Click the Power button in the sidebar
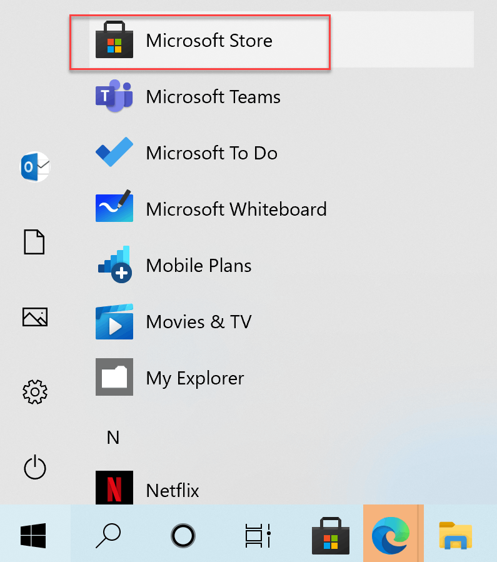Screen dimensions: 497x562 click(35, 466)
